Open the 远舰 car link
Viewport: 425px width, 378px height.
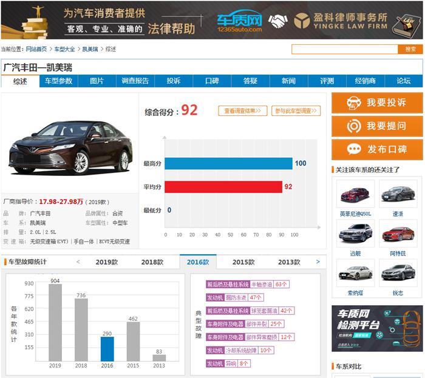pyautogui.click(x=355, y=254)
